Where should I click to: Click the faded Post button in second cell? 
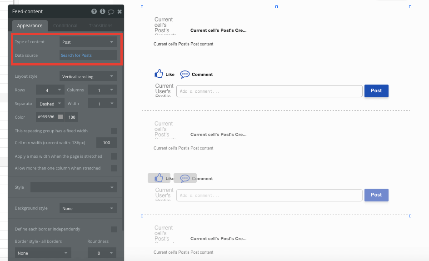pos(376,195)
